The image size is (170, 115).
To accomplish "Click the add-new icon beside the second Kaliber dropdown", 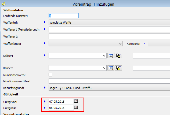I will click(x=119, y=68).
